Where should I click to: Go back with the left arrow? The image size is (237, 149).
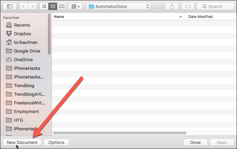coord(24,6)
